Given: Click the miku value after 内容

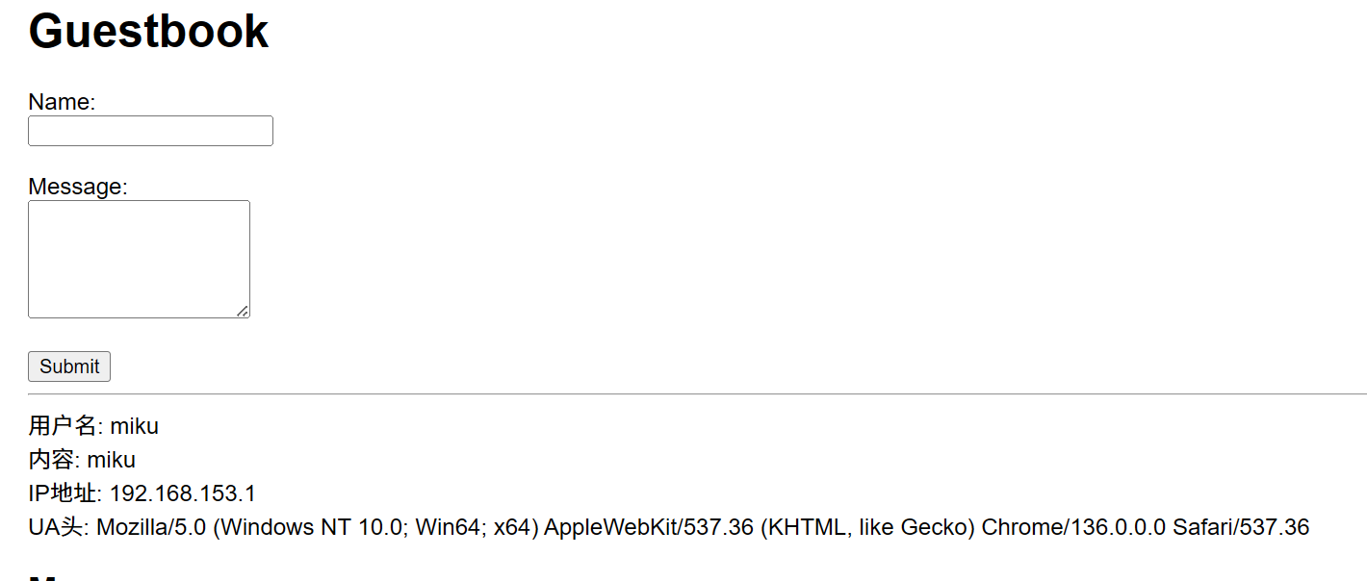Looking at the screenshot, I should pos(112,459).
